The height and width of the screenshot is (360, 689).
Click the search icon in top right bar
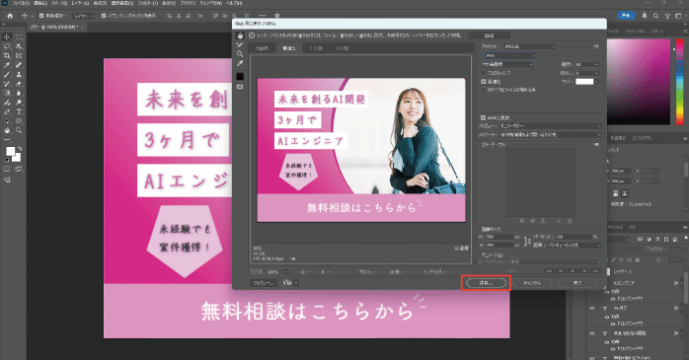point(655,16)
